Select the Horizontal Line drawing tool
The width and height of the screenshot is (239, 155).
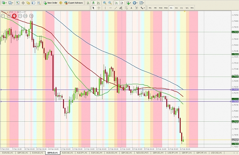[x=111, y=8]
